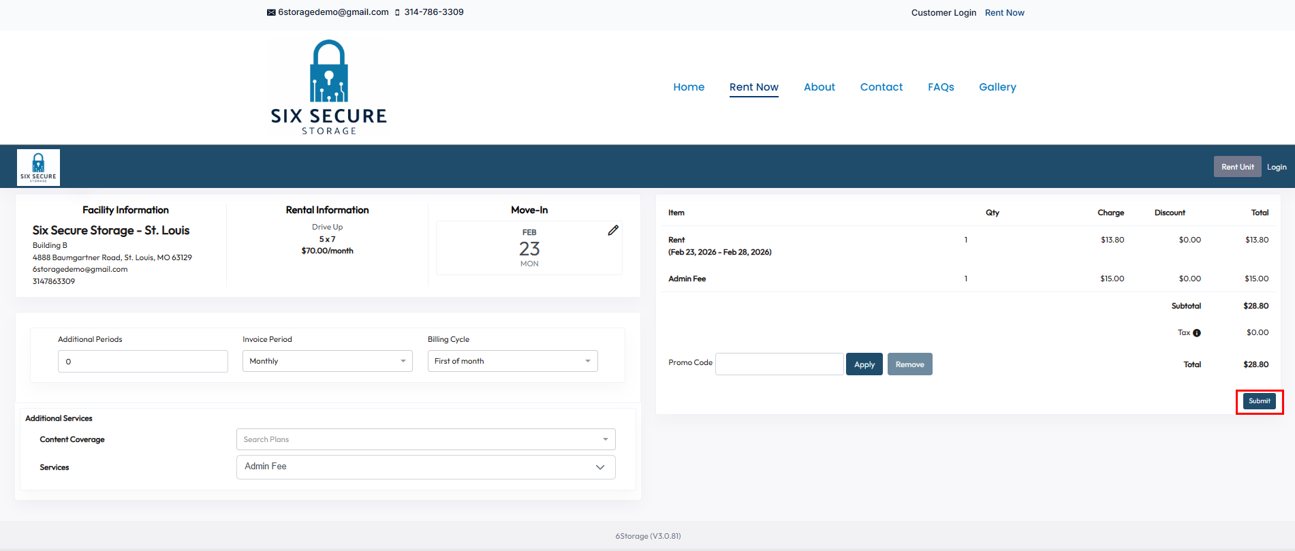Screen dimensions: 1295x551
Task: Expand the Services Admin Fee dropdown
Action: click(x=426, y=467)
